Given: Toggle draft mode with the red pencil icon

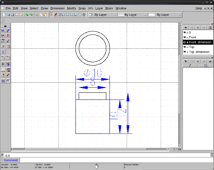Looking at the screenshot, I should pos(55,15).
